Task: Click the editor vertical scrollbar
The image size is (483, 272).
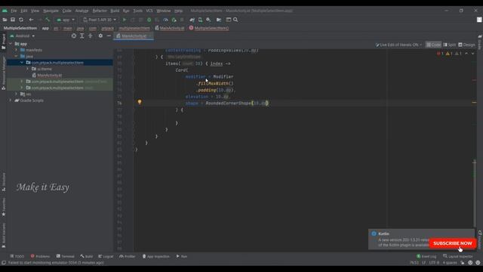Action: click(x=474, y=193)
